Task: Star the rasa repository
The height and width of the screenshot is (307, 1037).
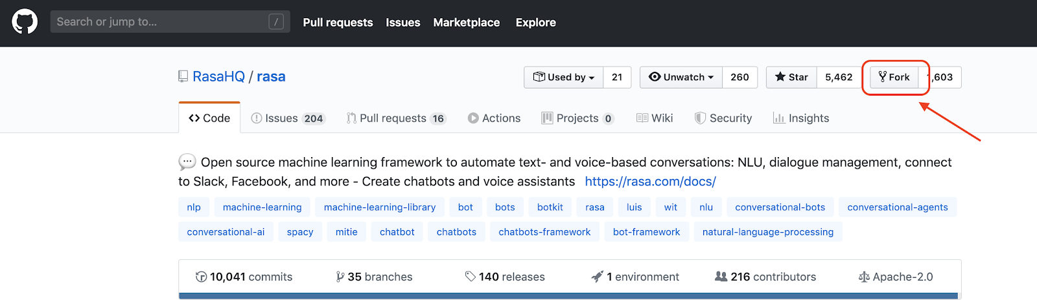Action: (791, 77)
